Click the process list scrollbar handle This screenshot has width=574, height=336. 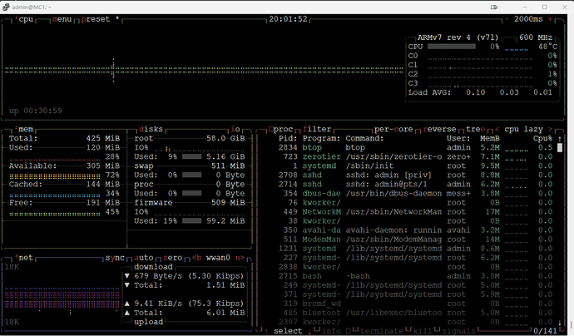click(559, 148)
